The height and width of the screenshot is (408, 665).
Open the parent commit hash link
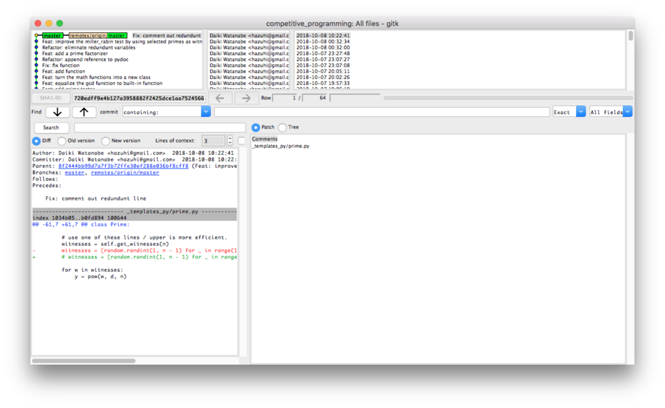click(123, 166)
